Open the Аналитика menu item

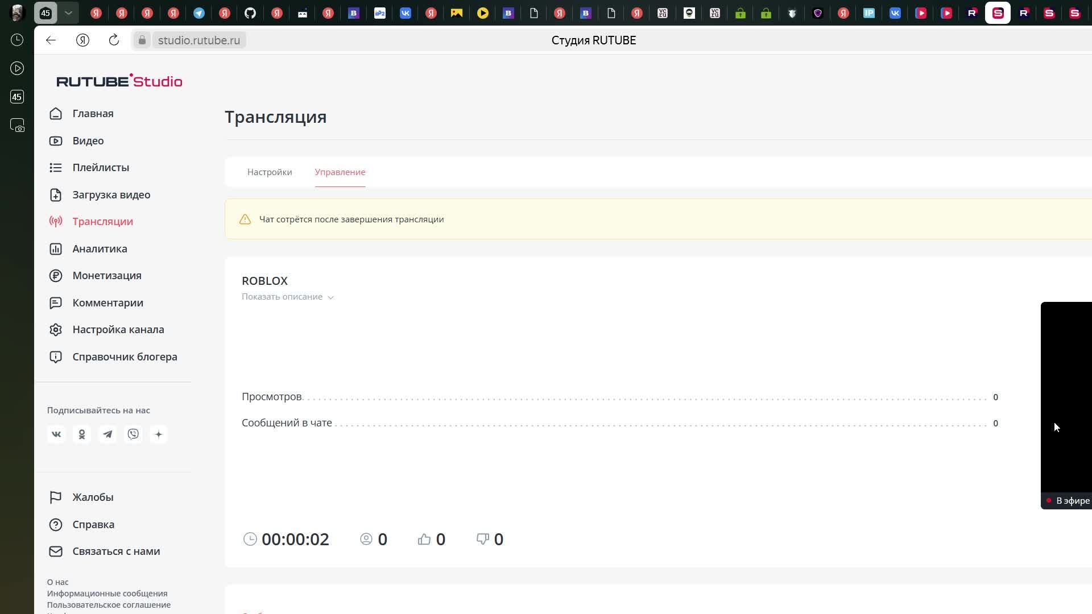tap(100, 249)
